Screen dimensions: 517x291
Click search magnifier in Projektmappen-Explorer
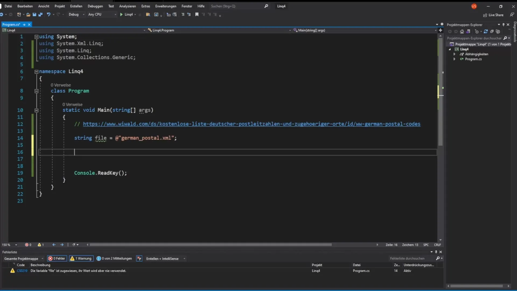[x=505, y=38]
